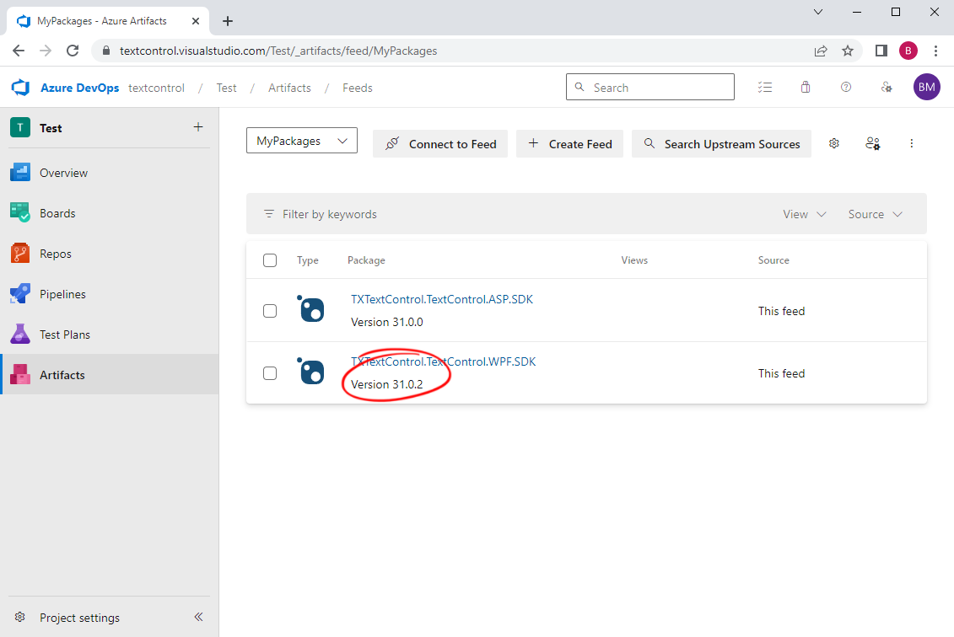Click Feeds breadcrumb
Screen dimensions: 954x637
click(357, 88)
